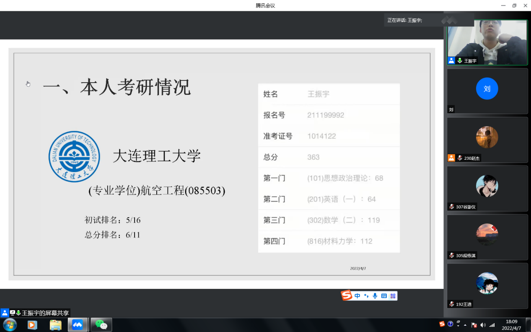Click the Tencent Meeting taskbar icon

point(78,325)
